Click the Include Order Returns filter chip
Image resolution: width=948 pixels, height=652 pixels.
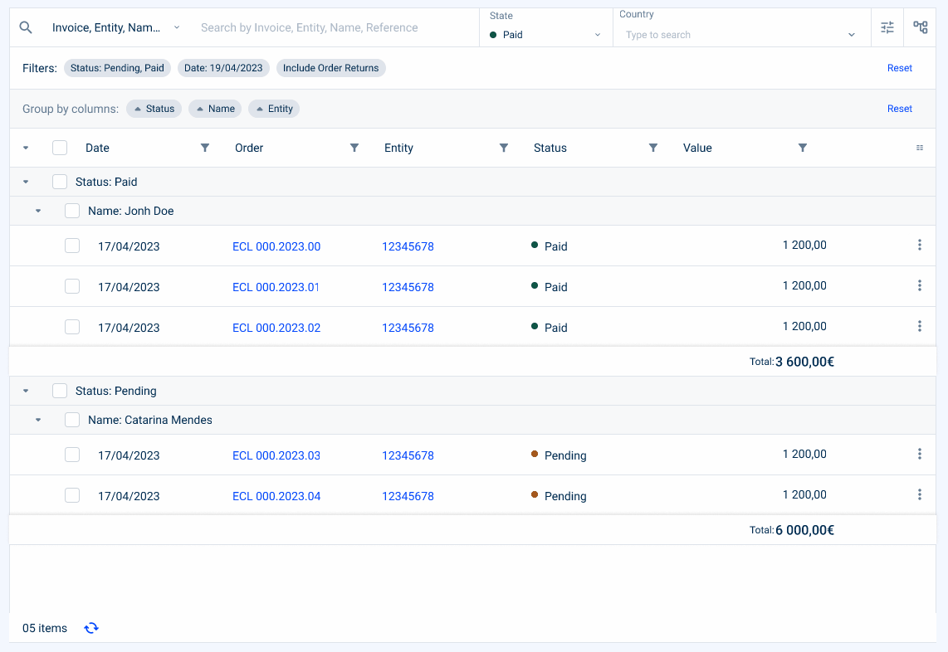[x=330, y=68]
